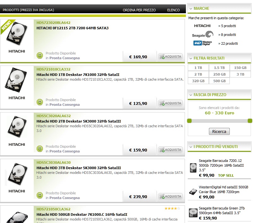Click availability smiley icon for HDS721010CLA332
This screenshot has width=273, height=223.
click(40, 102)
